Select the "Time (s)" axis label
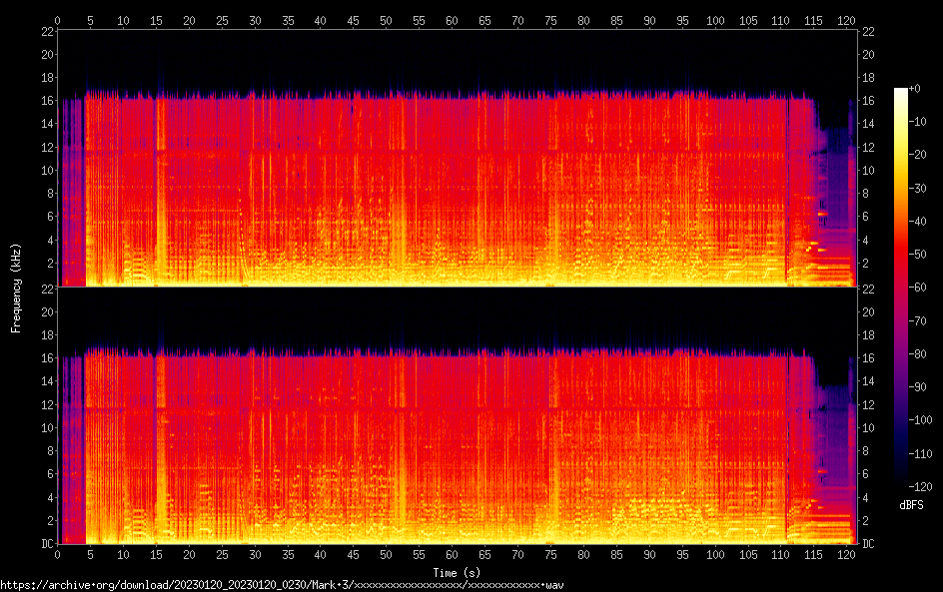The height and width of the screenshot is (592, 943). (456, 572)
